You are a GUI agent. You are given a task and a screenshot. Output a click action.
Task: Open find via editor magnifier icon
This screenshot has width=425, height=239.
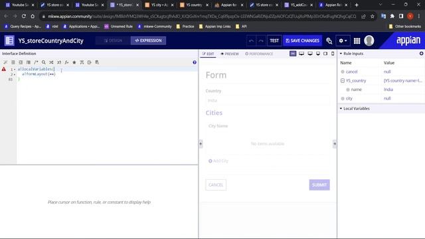point(43,62)
